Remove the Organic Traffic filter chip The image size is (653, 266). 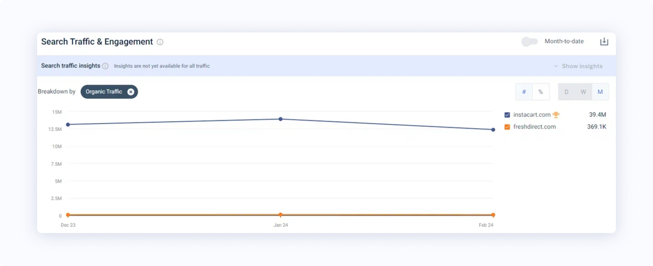click(131, 92)
